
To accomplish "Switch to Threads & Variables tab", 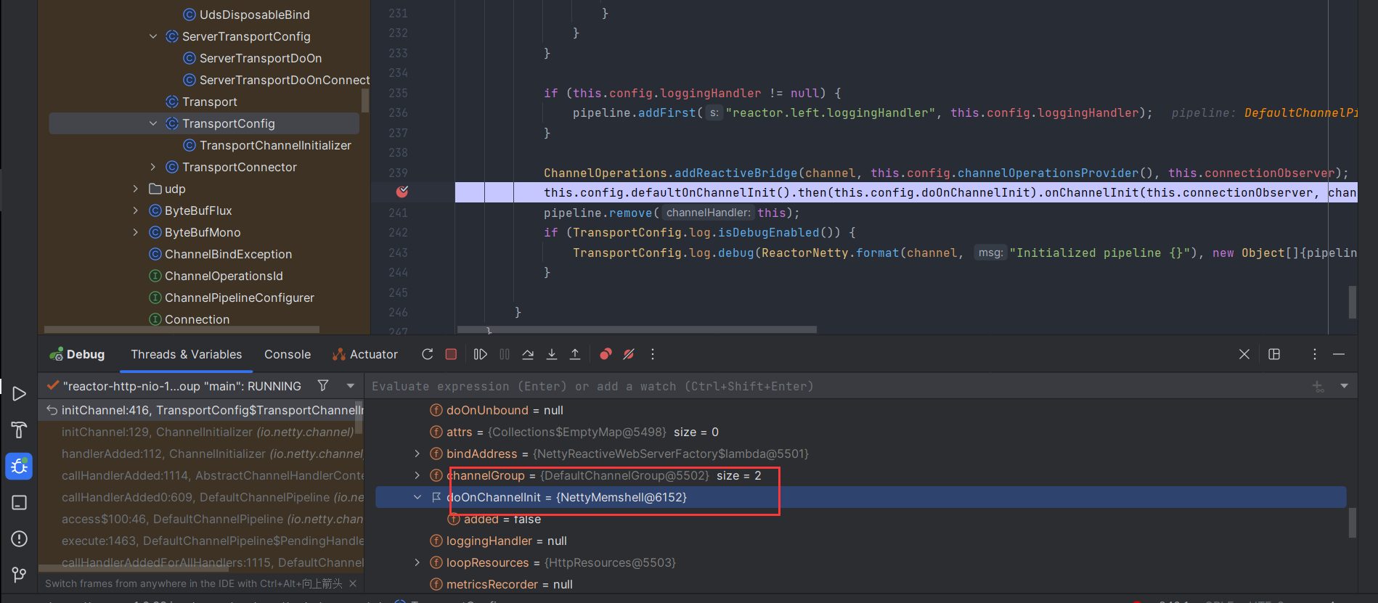I will coord(187,354).
